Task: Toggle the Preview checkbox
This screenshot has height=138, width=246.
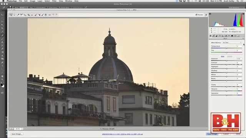Action: (196, 15)
